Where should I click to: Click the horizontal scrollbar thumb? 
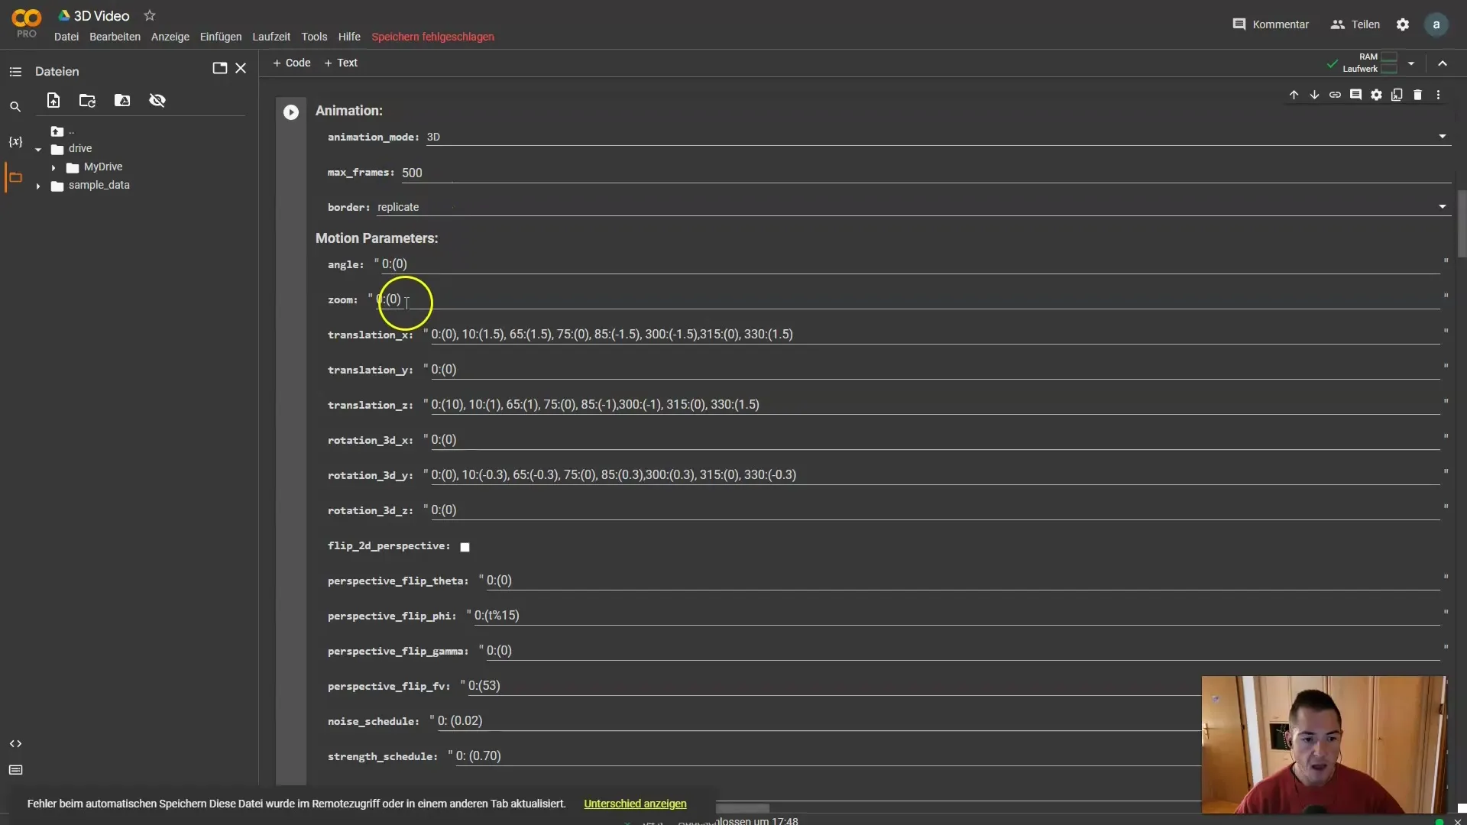coord(742,808)
